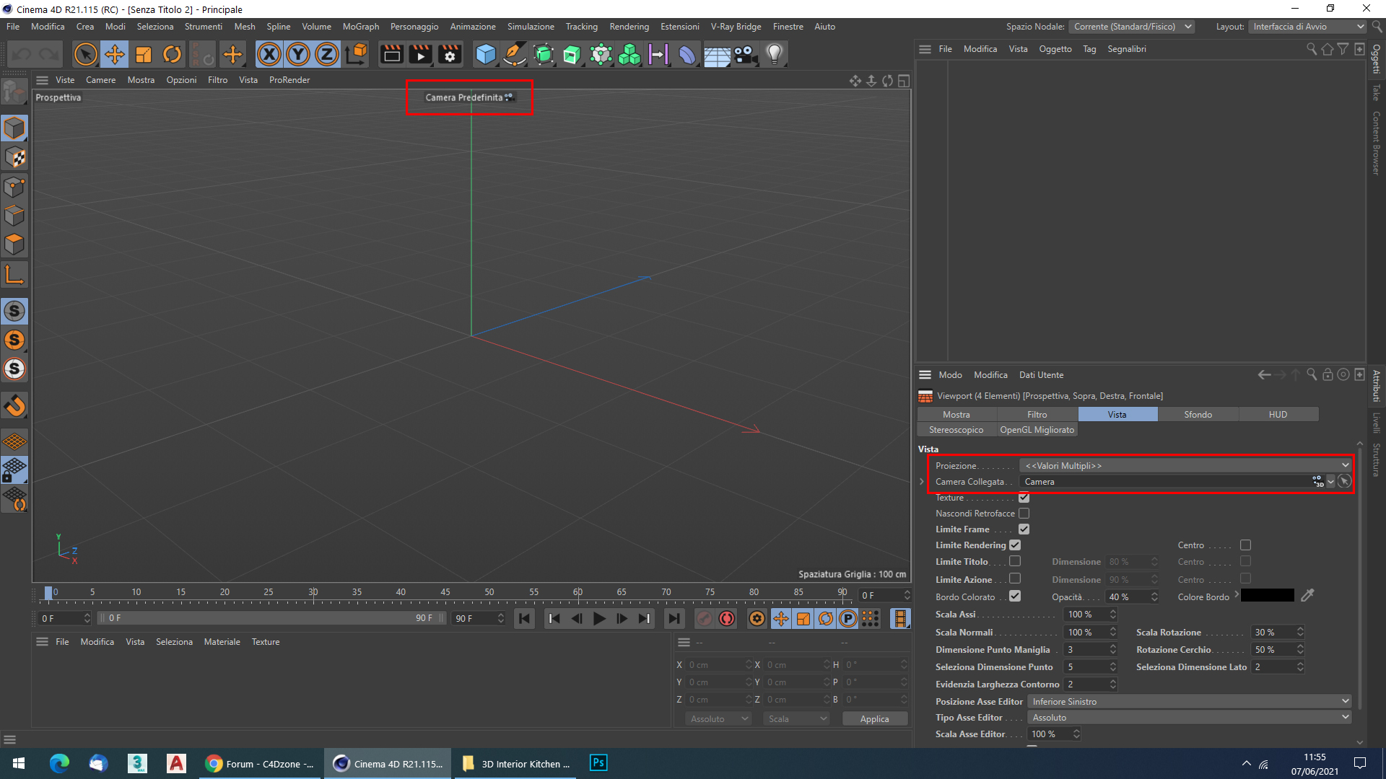The height and width of the screenshot is (779, 1386).
Task: Toggle the Z axis lock
Action: (x=326, y=54)
